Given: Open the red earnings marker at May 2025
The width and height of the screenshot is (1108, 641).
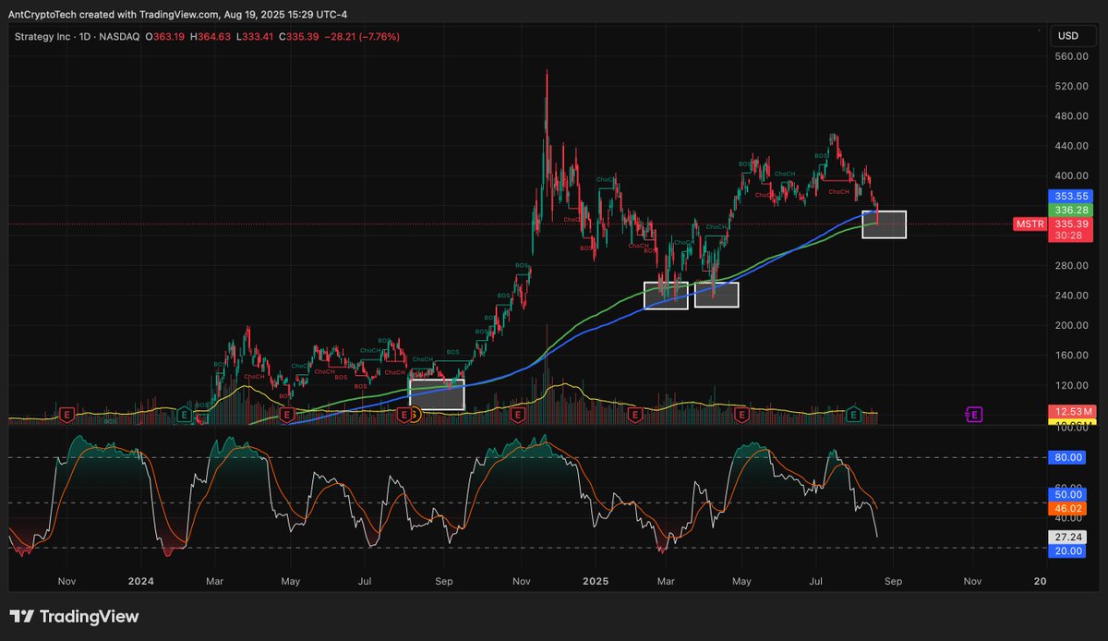Looking at the screenshot, I should coord(741,415).
